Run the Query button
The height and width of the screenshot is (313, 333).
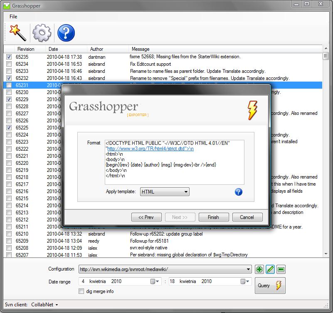coord(270,286)
